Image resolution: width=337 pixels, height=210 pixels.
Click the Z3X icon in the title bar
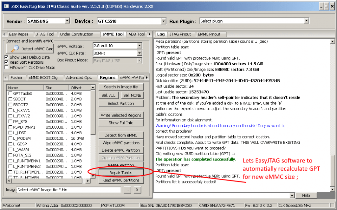[6, 6]
